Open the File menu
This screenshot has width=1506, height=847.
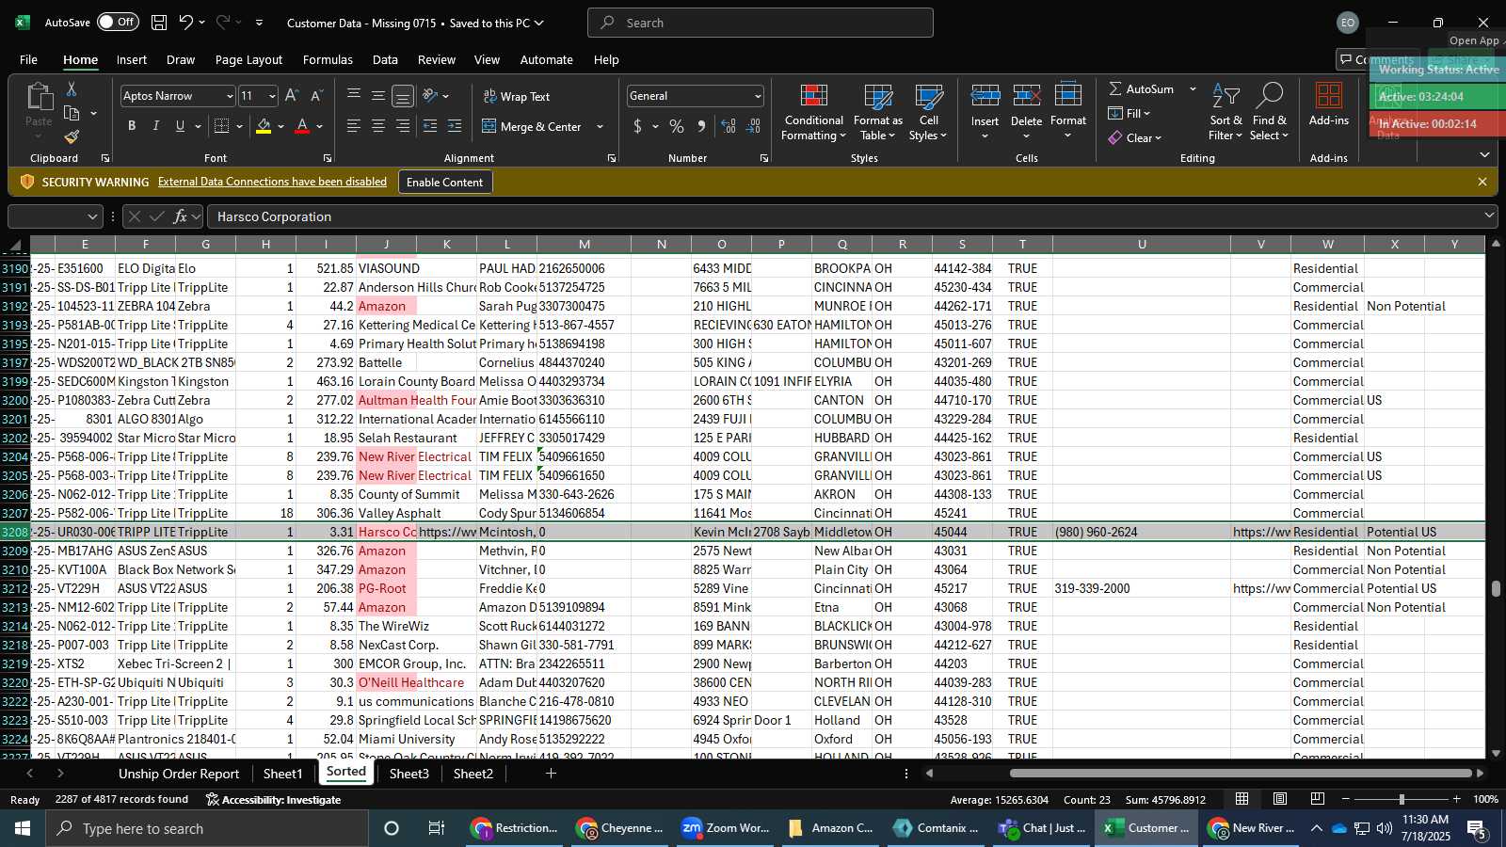(29, 59)
